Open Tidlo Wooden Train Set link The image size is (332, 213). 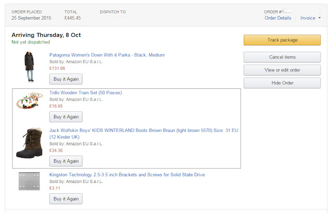pos(86,93)
